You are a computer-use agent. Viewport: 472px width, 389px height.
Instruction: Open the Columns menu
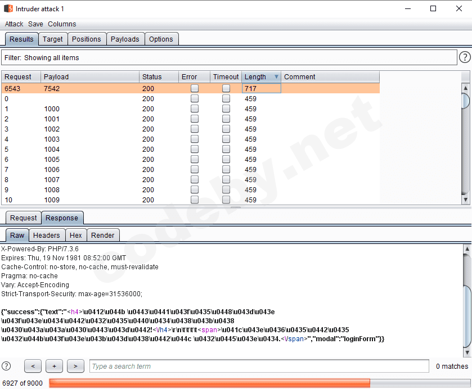click(x=62, y=24)
